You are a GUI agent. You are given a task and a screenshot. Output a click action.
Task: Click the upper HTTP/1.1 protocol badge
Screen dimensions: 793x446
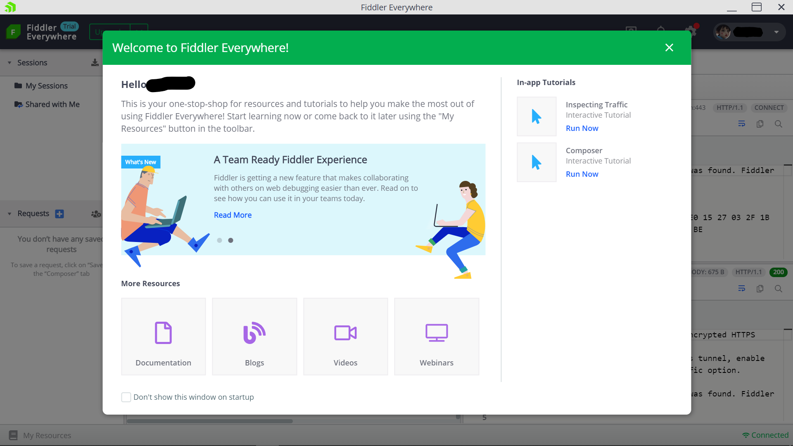[x=730, y=108]
